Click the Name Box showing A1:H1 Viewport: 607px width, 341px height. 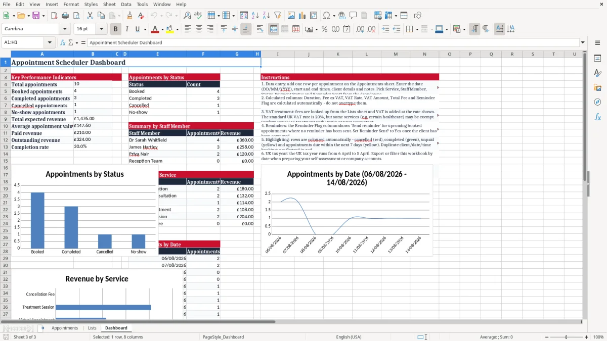coord(23,42)
